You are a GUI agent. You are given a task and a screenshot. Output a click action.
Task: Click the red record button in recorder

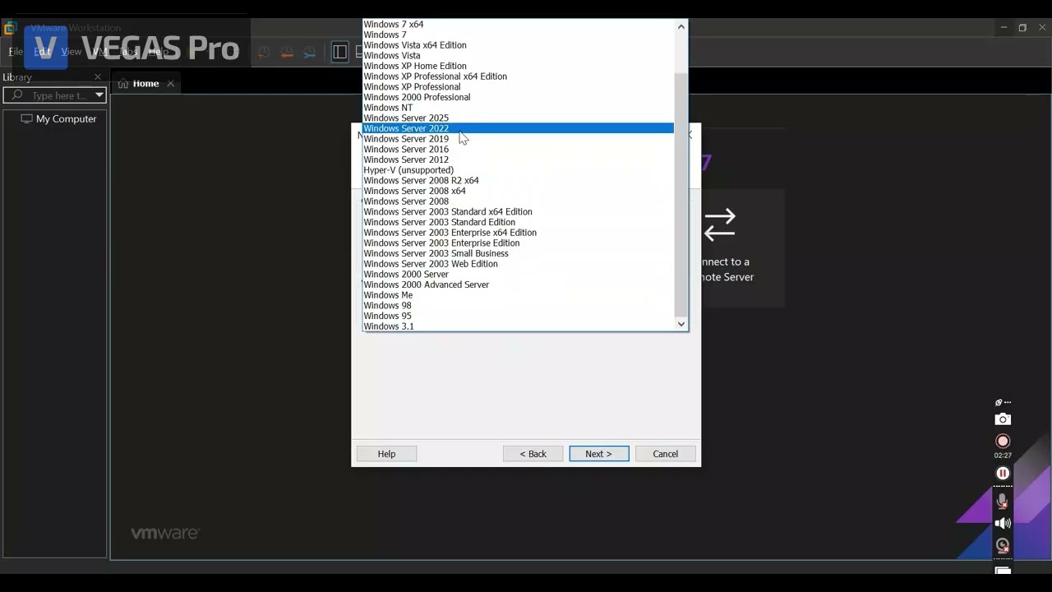1003,442
